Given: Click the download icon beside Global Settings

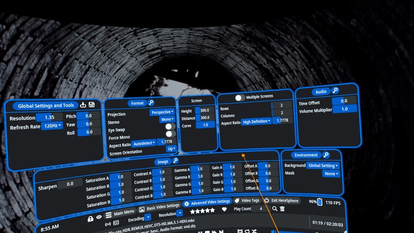Looking at the screenshot, I should [83, 105].
